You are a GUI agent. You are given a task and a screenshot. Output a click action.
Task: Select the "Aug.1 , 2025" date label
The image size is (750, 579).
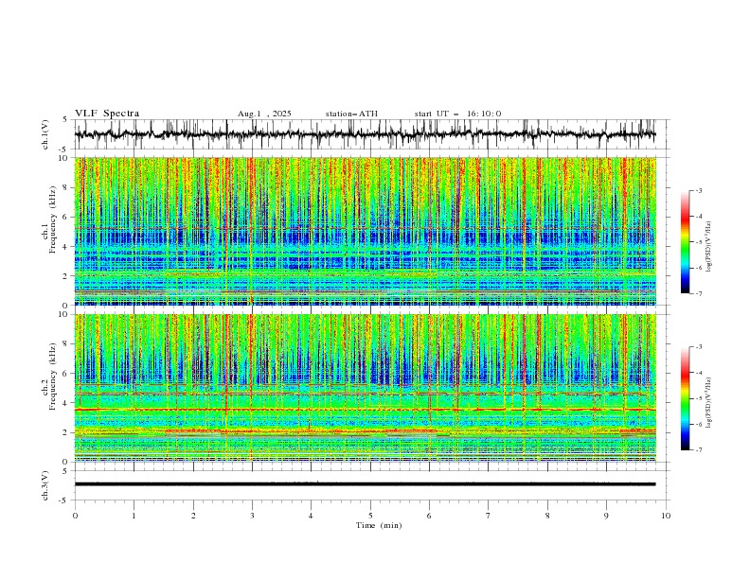264,114
